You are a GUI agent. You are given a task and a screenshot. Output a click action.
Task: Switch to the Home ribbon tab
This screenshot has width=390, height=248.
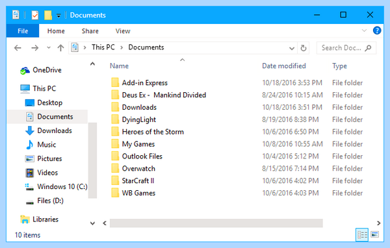coord(56,31)
